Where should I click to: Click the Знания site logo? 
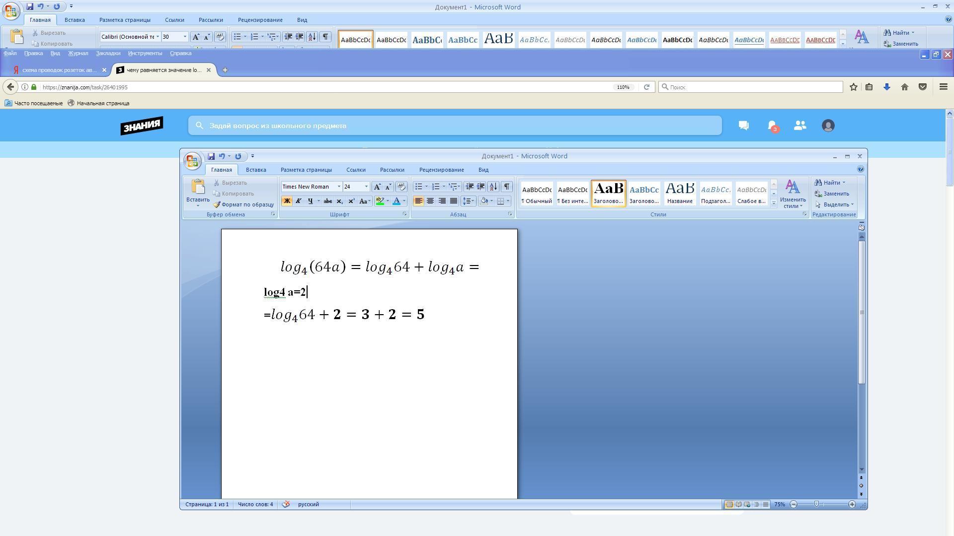click(142, 126)
